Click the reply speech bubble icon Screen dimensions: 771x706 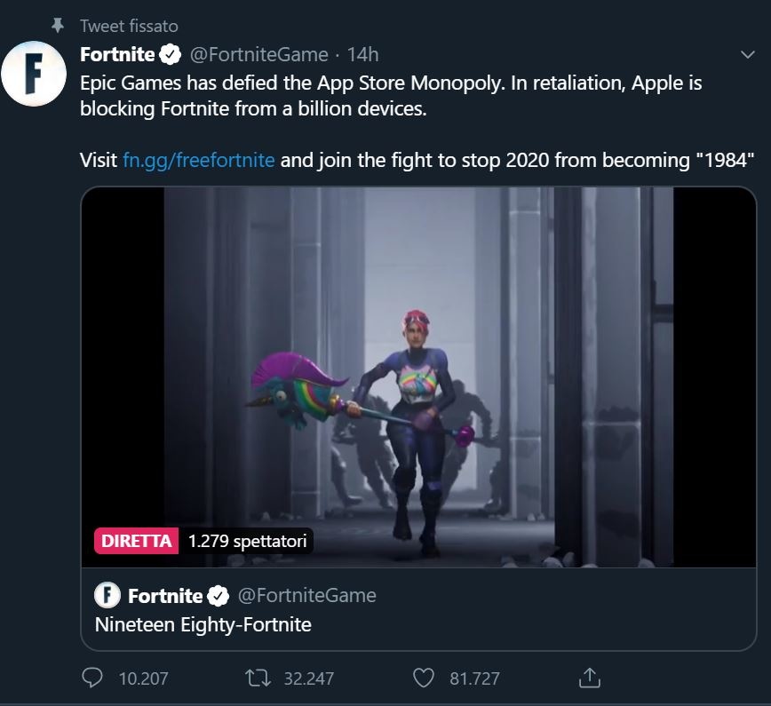click(x=93, y=678)
